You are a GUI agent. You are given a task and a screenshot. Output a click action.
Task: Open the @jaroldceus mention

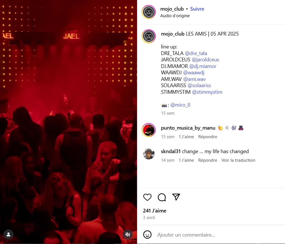click(205, 60)
